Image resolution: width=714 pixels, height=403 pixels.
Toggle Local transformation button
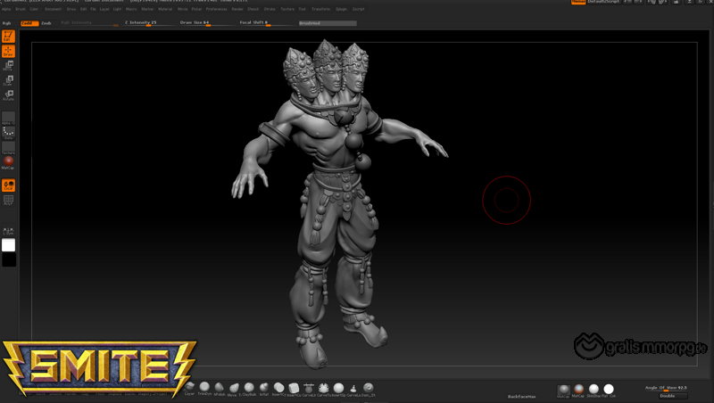click(8, 185)
